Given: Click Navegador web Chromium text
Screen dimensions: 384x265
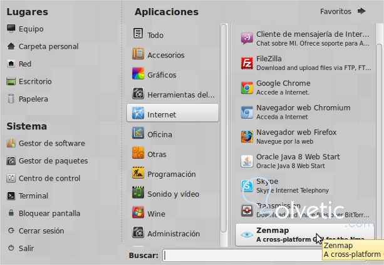Looking at the screenshot, I should 303,107.
